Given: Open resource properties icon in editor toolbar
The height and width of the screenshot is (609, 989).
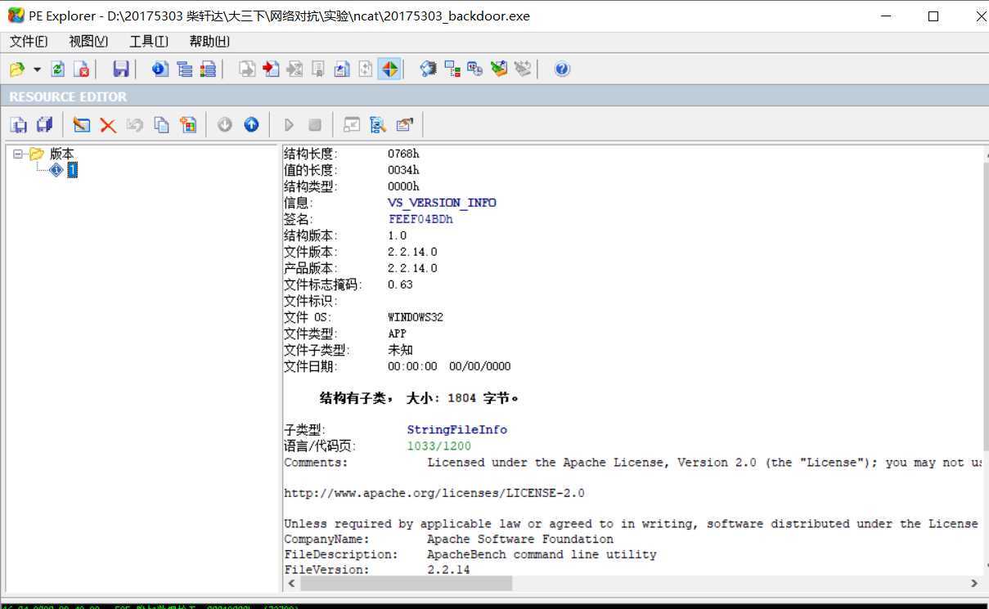Looking at the screenshot, I should pyautogui.click(x=404, y=124).
